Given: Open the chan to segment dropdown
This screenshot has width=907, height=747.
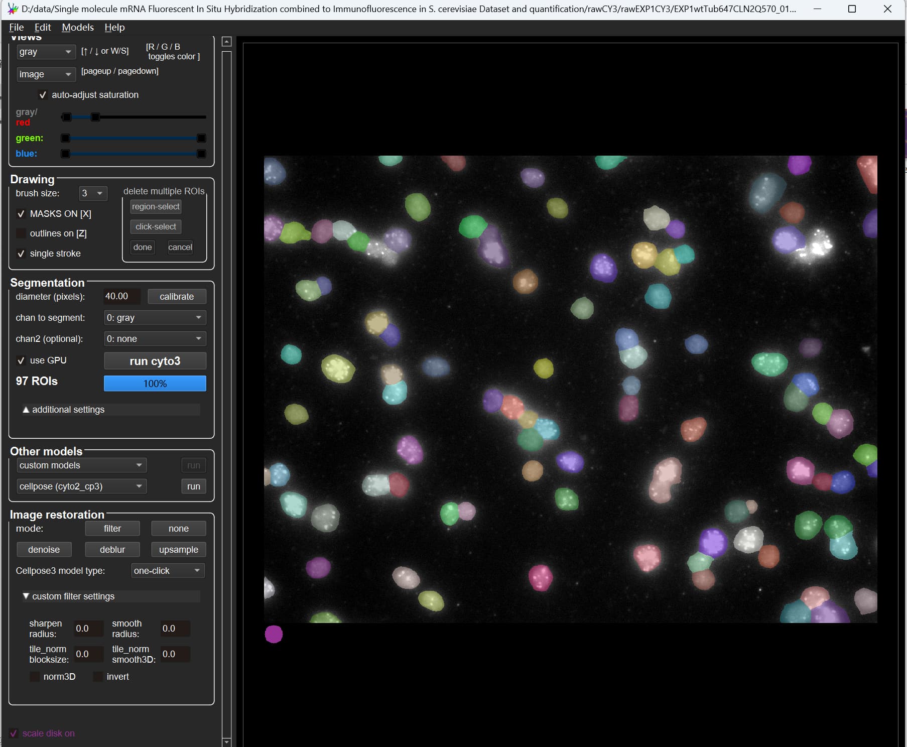Looking at the screenshot, I should [155, 317].
